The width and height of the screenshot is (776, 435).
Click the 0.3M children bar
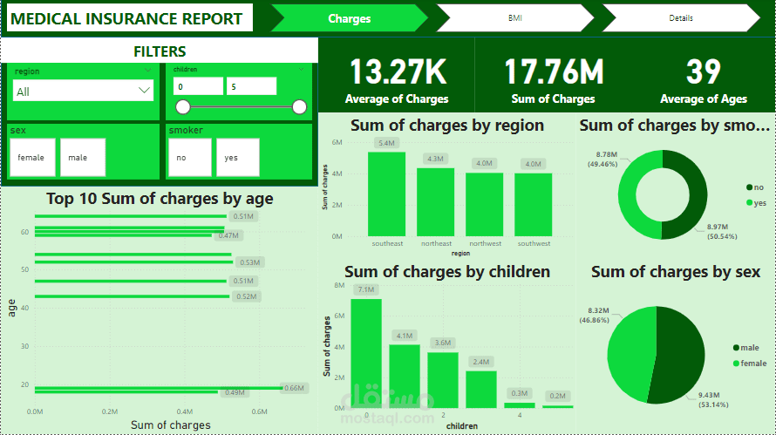(519, 405)
